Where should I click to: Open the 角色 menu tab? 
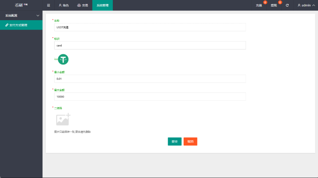point(64,5)
